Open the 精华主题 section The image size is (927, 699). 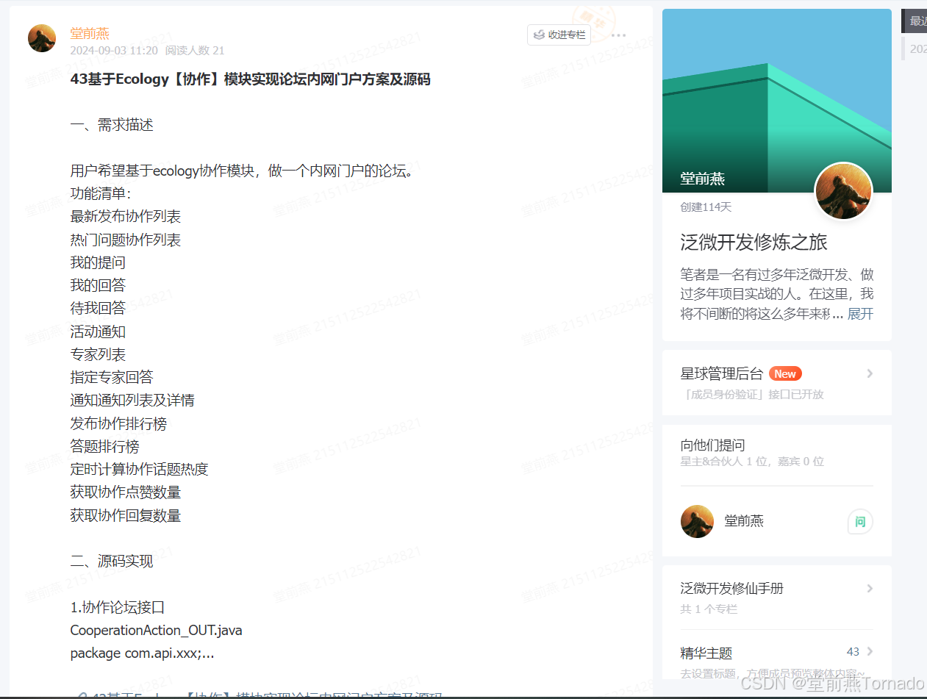click(706, 653)
